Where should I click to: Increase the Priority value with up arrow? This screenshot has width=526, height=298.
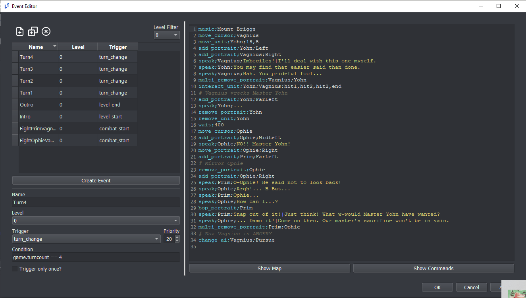tap(177, 237)
